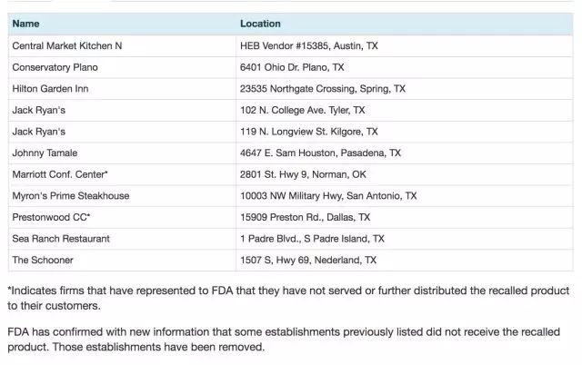The width and height of the screenshot is (582, 365).
Task: Click Sea Ranch Restaurant entry
Action: [61, 239]
